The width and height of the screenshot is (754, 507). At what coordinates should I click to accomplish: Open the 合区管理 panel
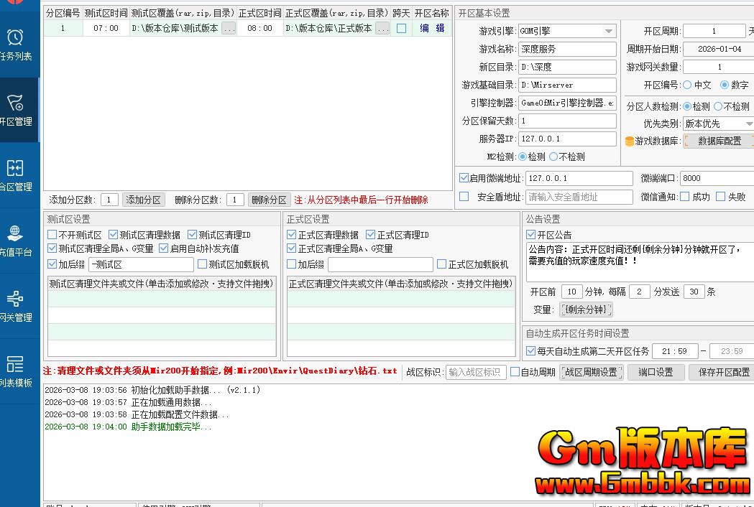tap(19, 172)
